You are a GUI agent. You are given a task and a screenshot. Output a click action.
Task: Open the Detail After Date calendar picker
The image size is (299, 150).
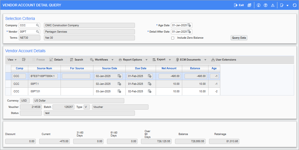(189, 32)
